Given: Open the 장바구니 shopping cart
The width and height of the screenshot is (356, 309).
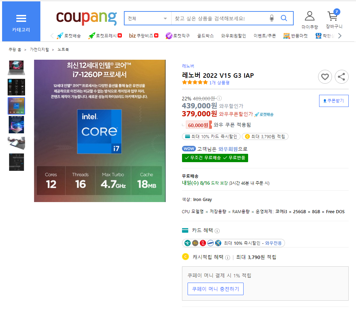Looking at the screenshot, I should tap(334, 19).
